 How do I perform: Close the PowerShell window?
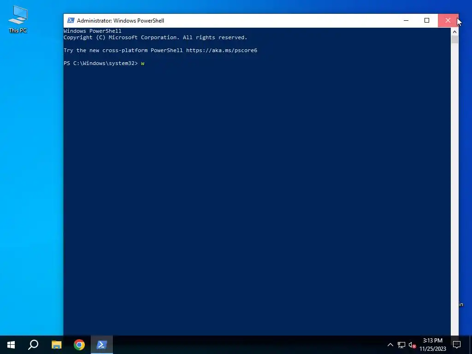click(x=448, y=20)
